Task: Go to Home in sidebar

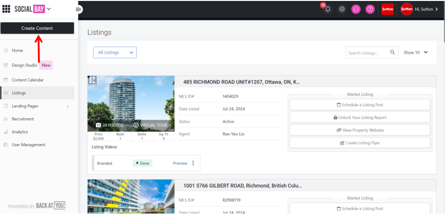Action: pyautogui.click(x=17, y=50)
